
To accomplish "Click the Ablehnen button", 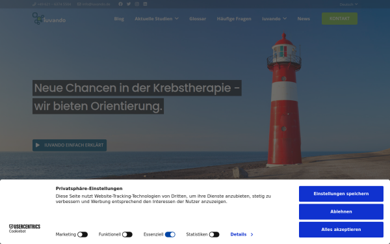I will point(341,211).
